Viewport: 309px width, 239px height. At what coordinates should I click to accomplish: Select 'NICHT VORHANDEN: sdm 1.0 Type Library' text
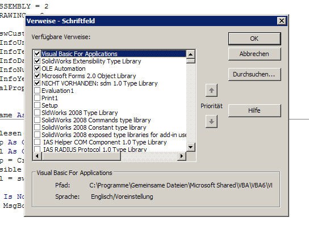tap(99, 83)
